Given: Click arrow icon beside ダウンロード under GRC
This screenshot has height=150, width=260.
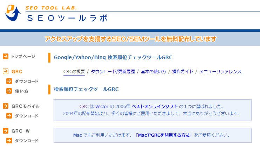Looking at the screenshot, I should (x=9, y=81).
